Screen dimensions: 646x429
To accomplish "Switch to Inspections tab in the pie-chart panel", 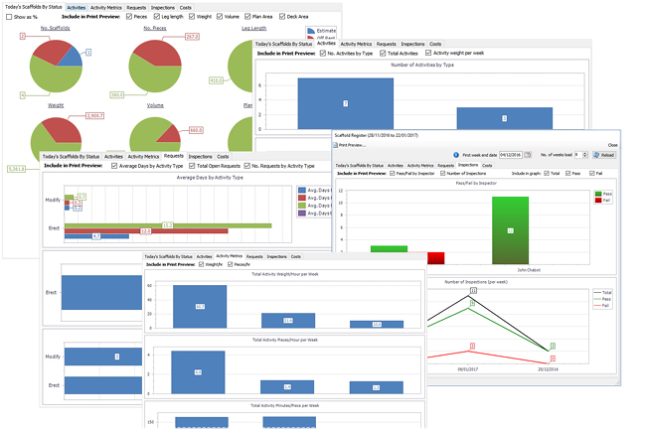I will [x=163, y=8].
